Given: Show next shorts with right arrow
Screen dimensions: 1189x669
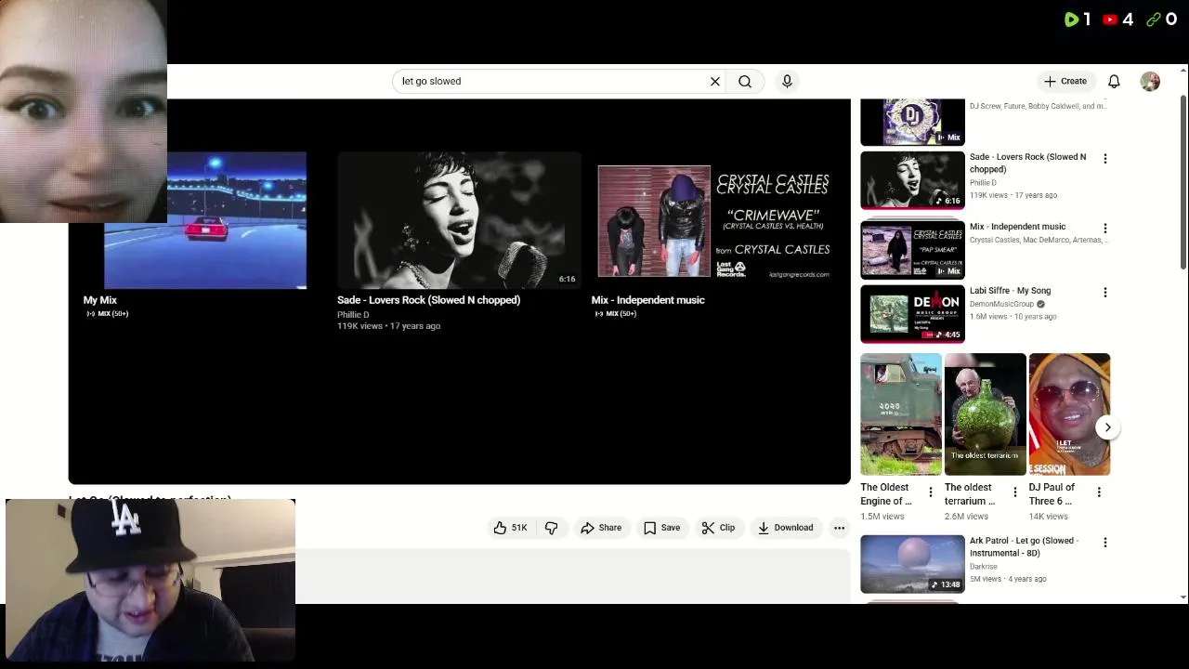Looking at the screenshot, I should (1107, 427).
